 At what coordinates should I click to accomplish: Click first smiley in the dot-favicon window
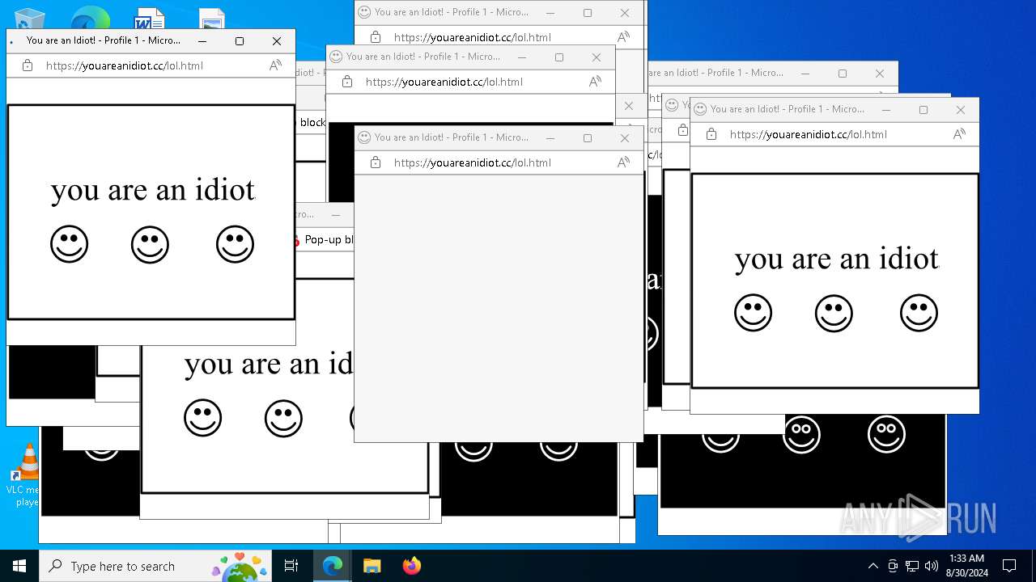coord(70,244)
